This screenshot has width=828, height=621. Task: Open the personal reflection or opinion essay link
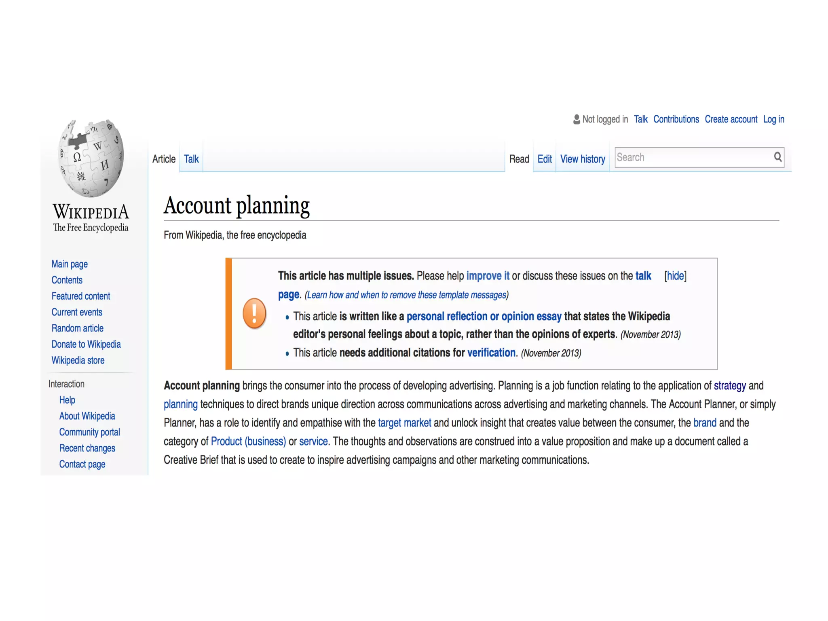click(484, 316)
